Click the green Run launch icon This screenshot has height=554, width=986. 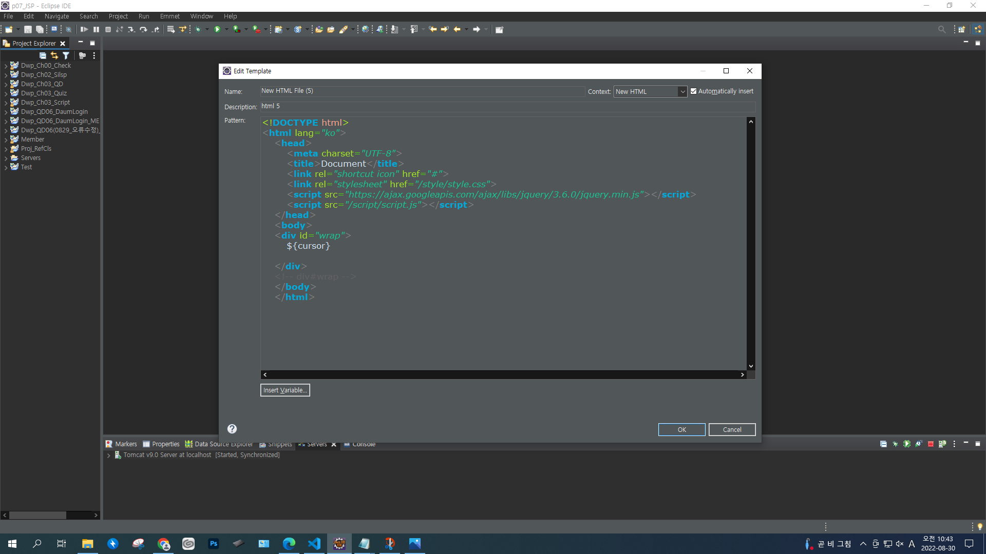click(217, 29)
